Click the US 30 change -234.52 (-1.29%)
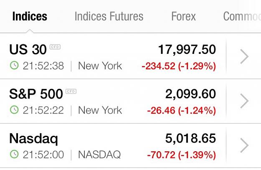The width and height of the screenshot is (261, 170). (x=179, y=66)
